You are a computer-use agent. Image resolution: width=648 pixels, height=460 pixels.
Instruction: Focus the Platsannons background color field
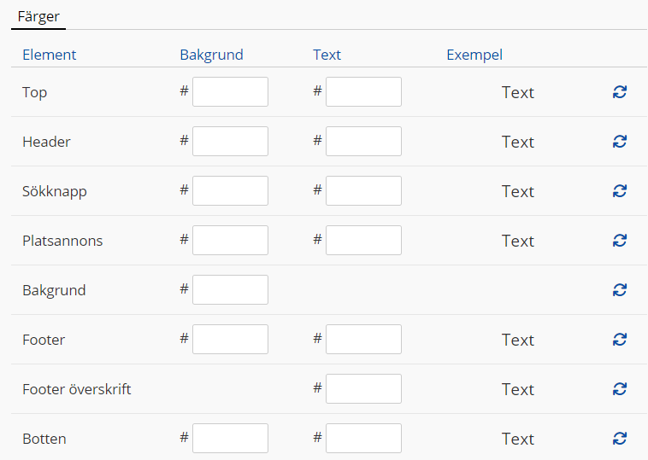(x=230, y=241)
